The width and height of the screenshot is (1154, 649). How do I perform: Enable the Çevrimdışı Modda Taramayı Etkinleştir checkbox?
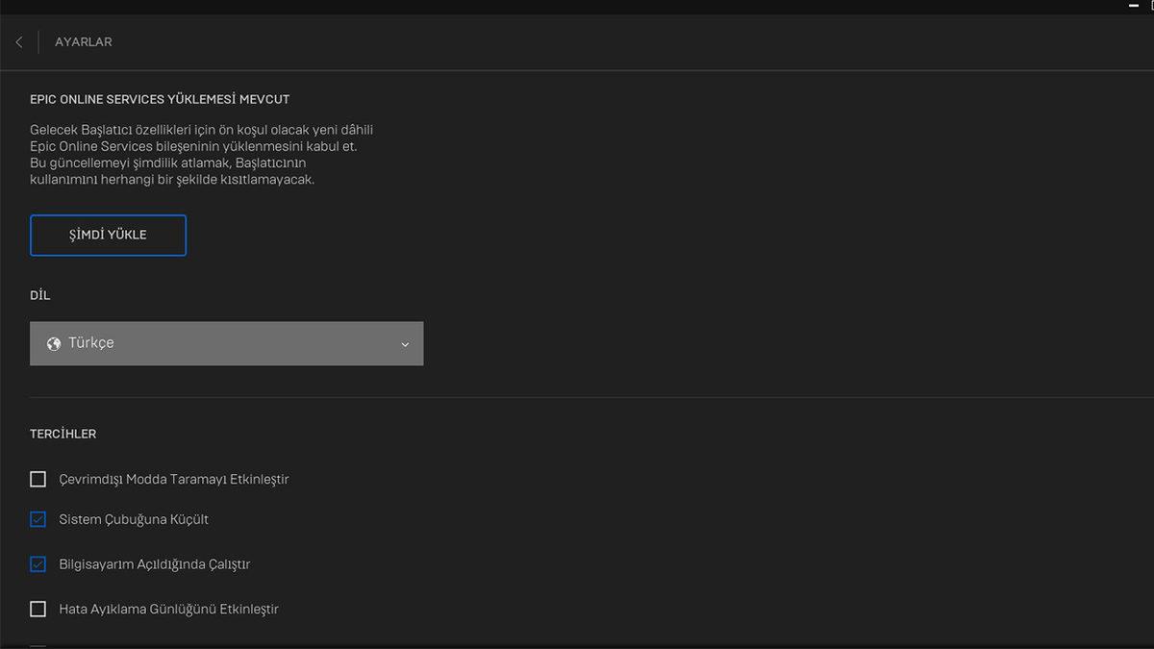click(x=38, y=479)
